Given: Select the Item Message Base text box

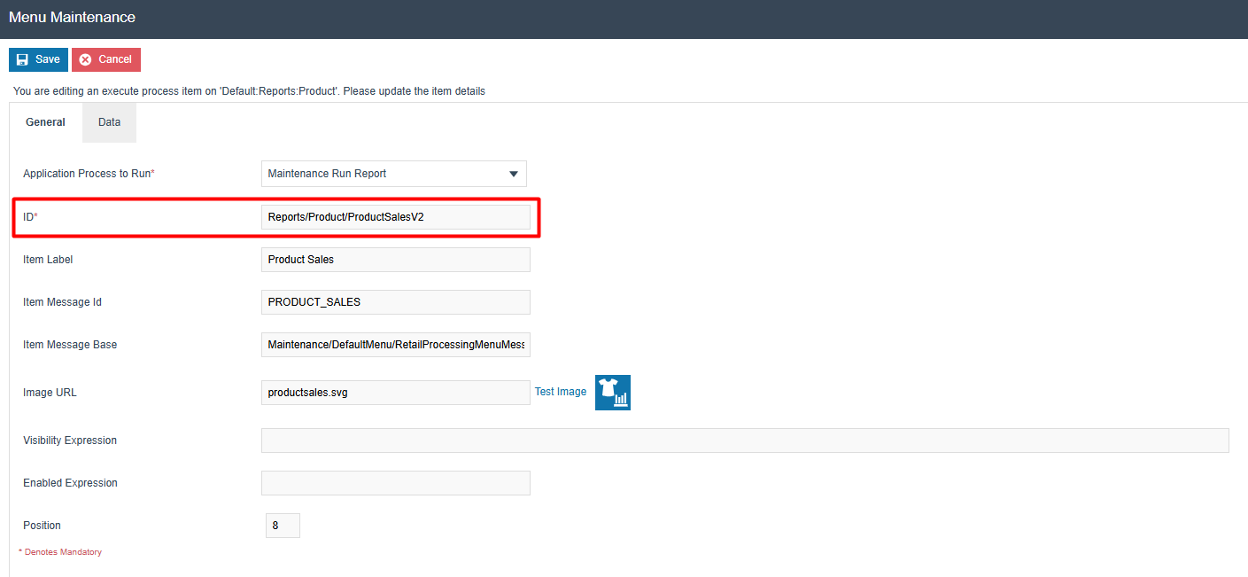Looking at the screenshot, I should pyautogui.click(x=395, y=345).
